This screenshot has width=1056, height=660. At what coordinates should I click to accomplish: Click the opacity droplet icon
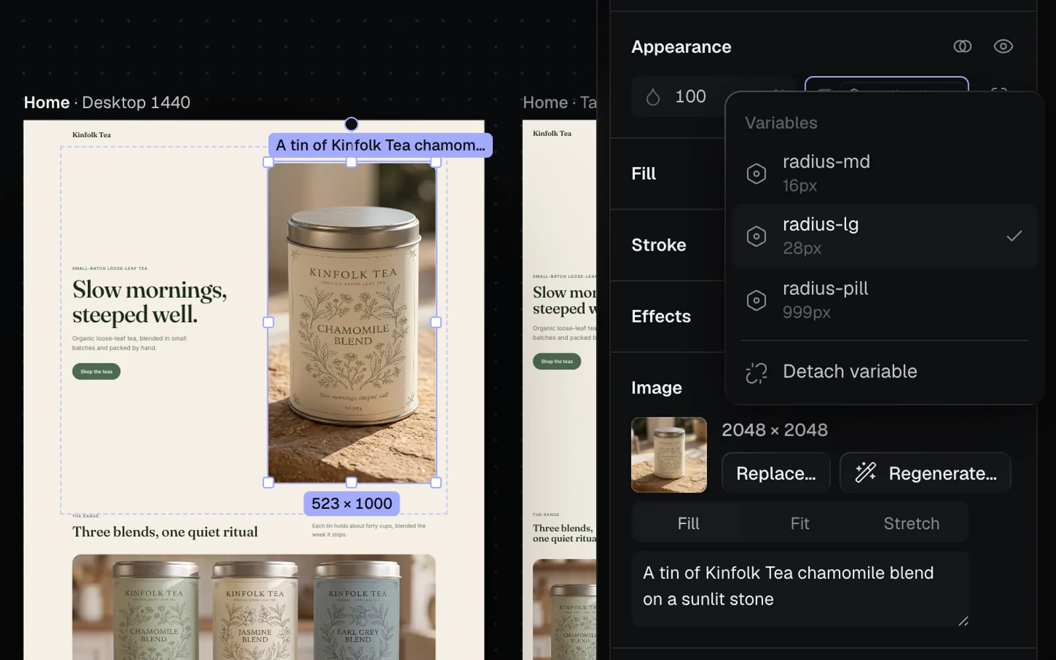point(653,97)
